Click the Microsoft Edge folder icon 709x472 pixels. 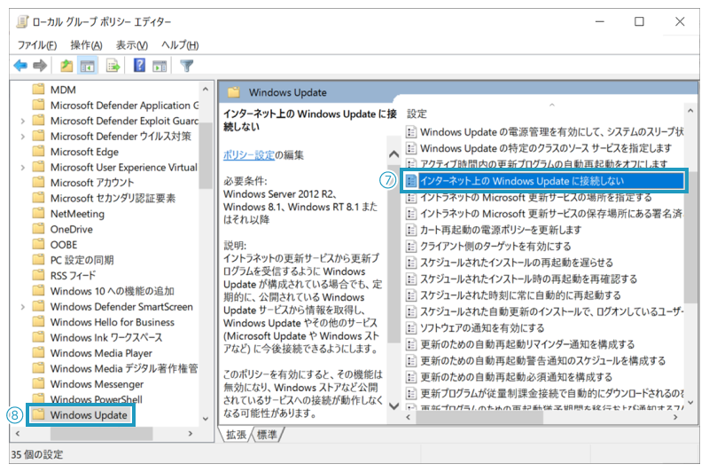(39, 151)
